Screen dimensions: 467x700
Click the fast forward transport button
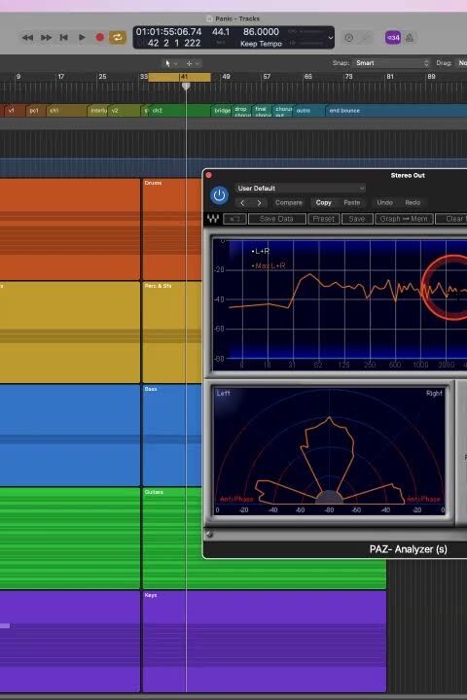[x=46, y=38]
